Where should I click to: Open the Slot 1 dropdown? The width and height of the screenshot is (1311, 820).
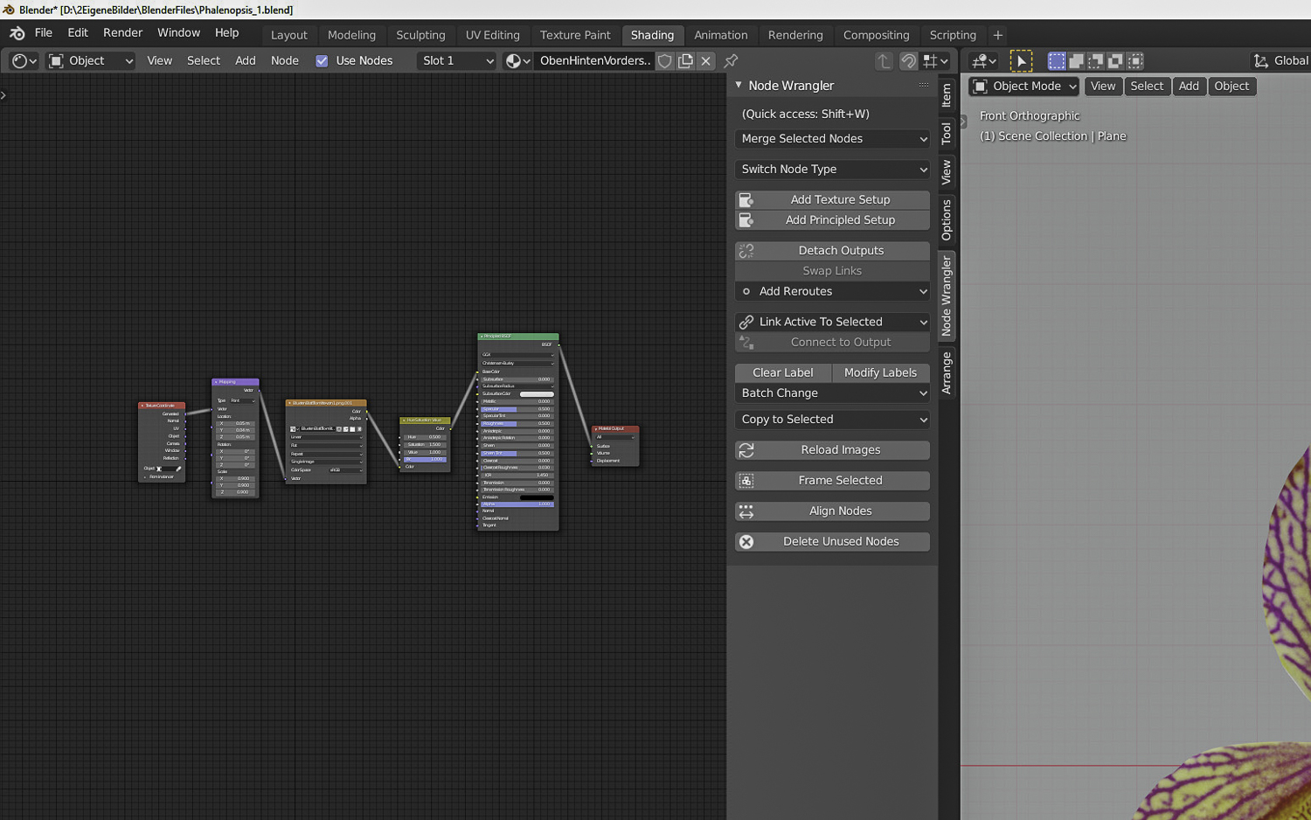457,61
